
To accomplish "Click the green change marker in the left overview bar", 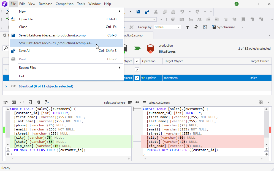I will click(4, 130).
